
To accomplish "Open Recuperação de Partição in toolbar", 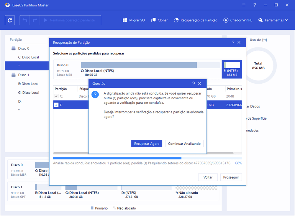I will click(x=196, y=20).
